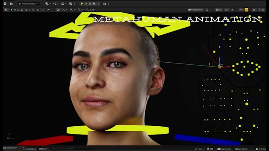Image resolution: width=269 pixels, height=151 pixels.
Task: Toggle the world coordinate system globe
Action: pyautogui.click(x=27, y=10)
